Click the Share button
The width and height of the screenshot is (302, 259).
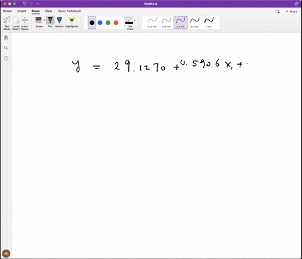tap(291, 11)
